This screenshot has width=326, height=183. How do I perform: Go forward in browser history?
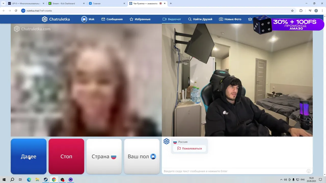(10, 11)
